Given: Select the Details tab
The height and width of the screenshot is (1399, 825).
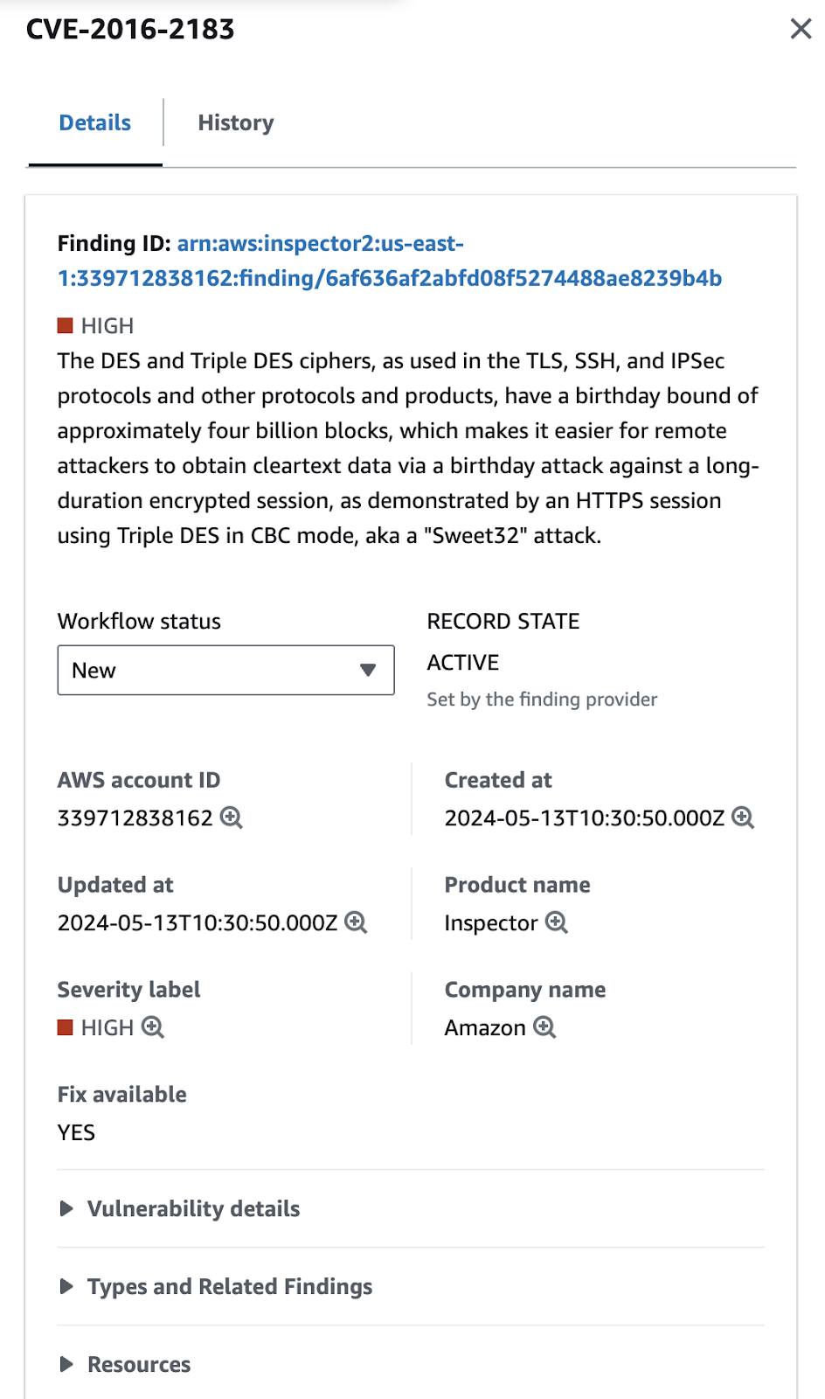Looking at the screenshot, I should pos(95,122).
